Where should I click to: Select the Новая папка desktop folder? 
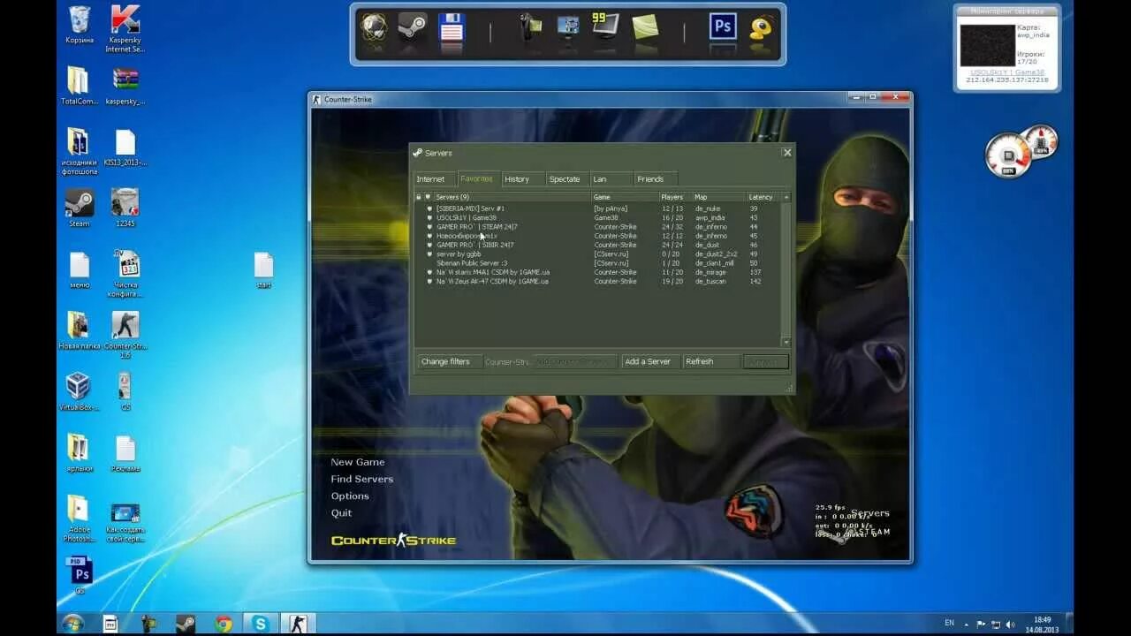point(78,330)
